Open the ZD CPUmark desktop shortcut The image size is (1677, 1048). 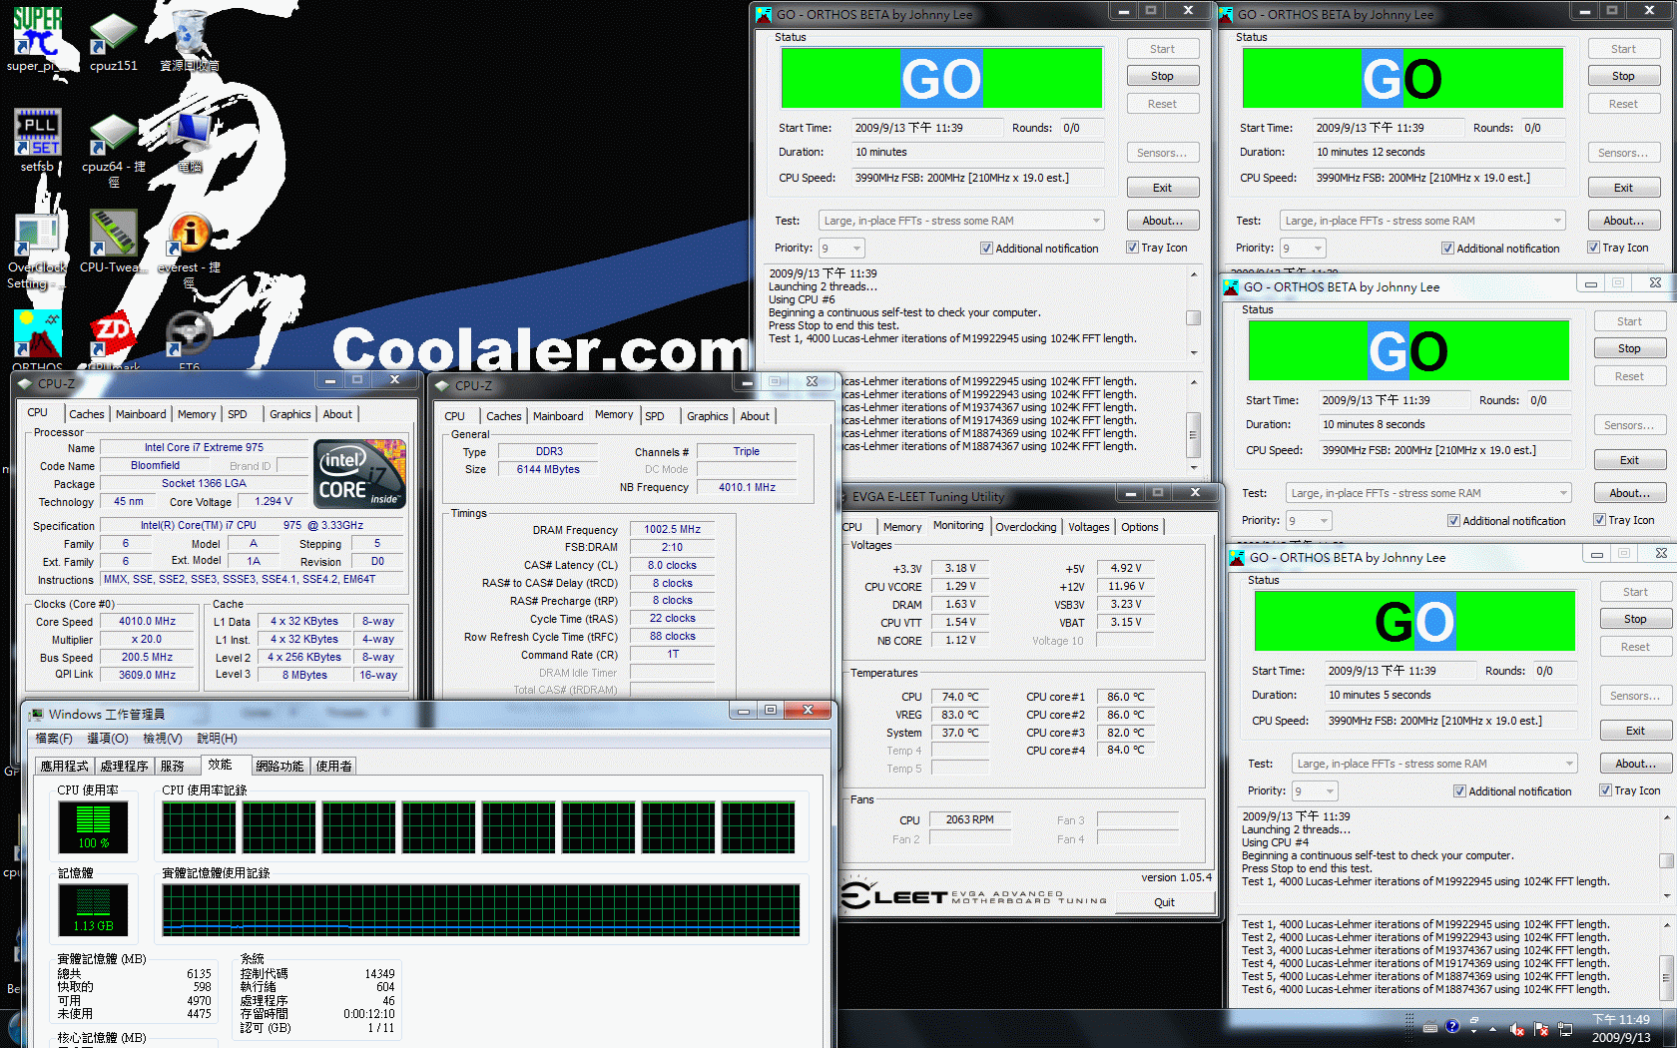[x=114, y=339]
